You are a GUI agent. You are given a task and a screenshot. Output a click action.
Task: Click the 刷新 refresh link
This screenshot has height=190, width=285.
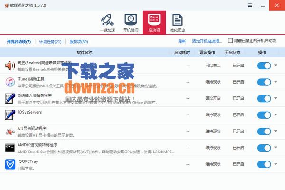click(182, 41)
